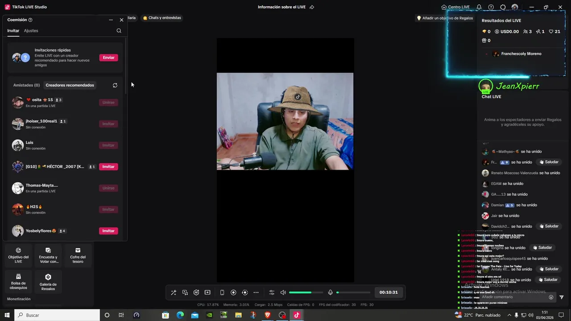Open Información sobre el LIVE share arrow
This screenshot has height=321, width=571.
click(x=312, y=7)
